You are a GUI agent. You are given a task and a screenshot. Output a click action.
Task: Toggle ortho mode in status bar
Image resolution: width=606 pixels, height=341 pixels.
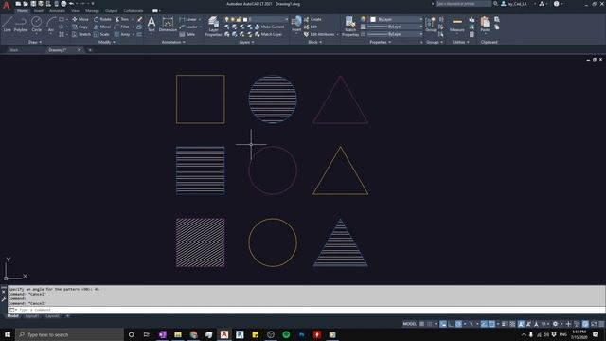point(451,324)
